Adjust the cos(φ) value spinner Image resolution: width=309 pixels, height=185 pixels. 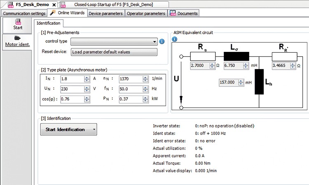[87, 99]
